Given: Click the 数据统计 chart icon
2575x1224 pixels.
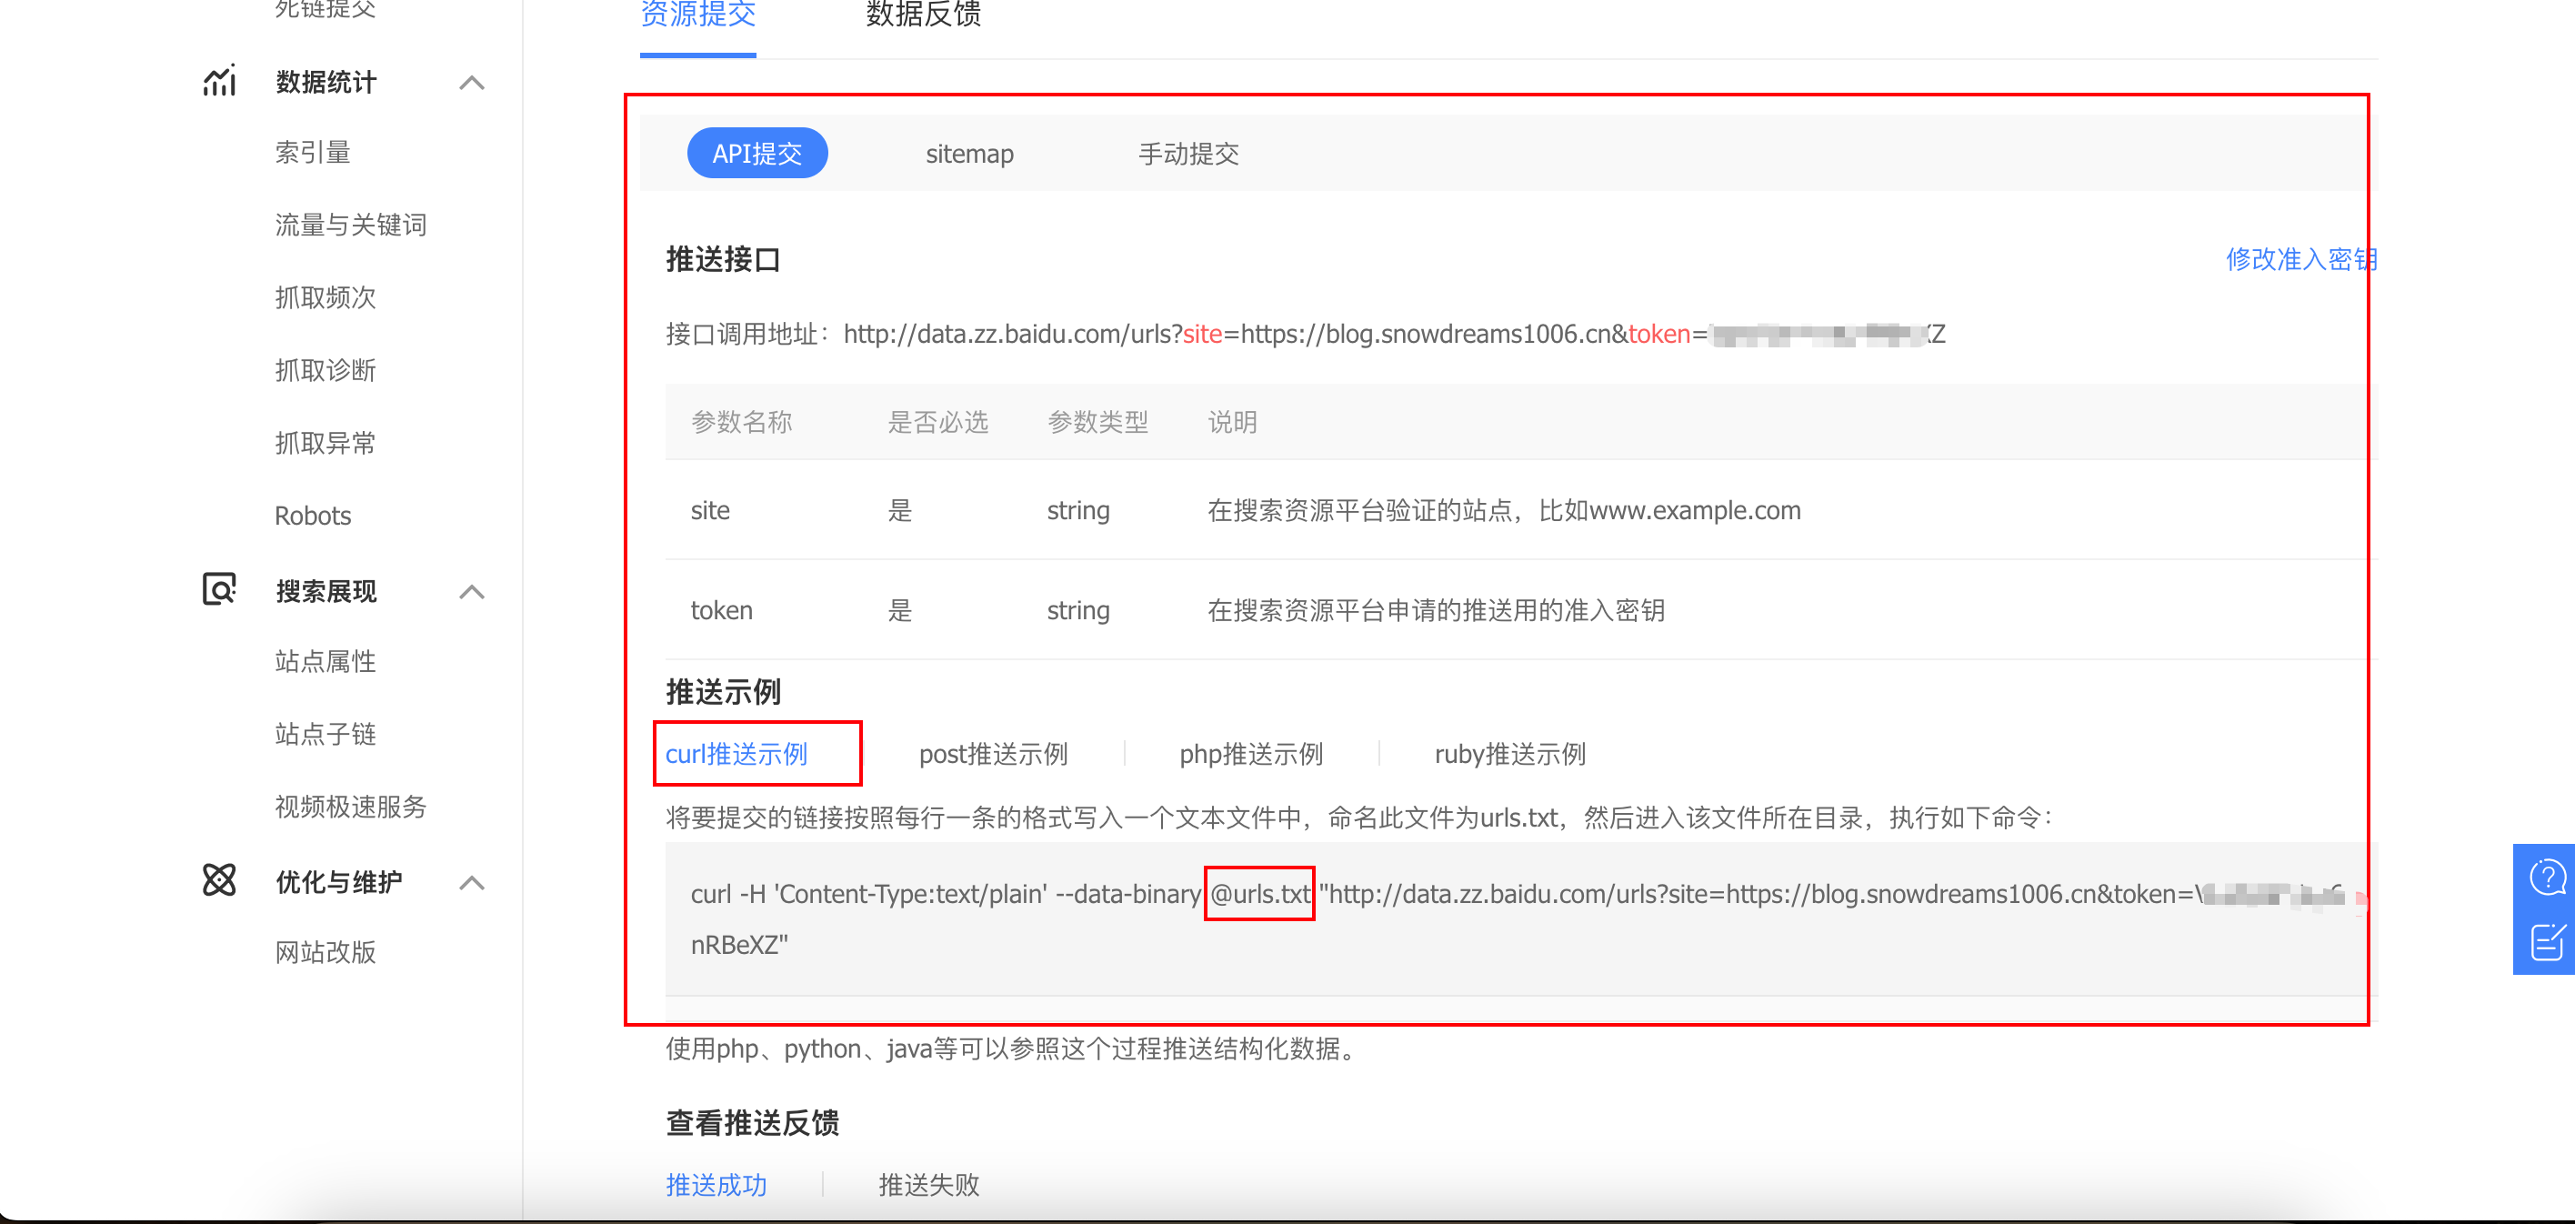Looking at the screenshot, I should pos(219,81).
